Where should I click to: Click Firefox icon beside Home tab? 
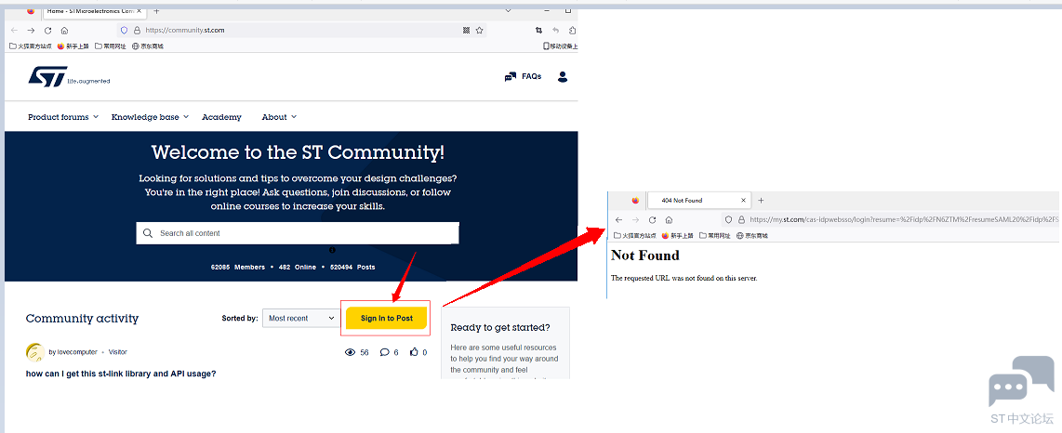[30, 11]
